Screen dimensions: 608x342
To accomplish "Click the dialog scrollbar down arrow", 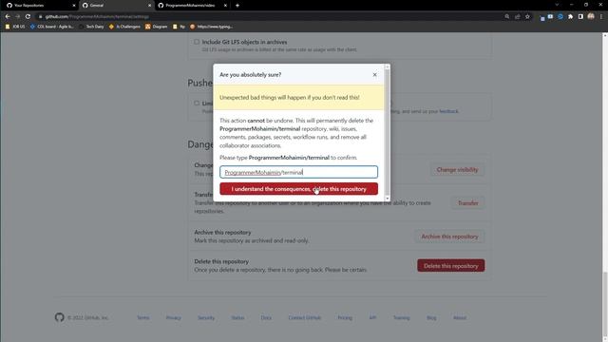I will pos(387,199).
